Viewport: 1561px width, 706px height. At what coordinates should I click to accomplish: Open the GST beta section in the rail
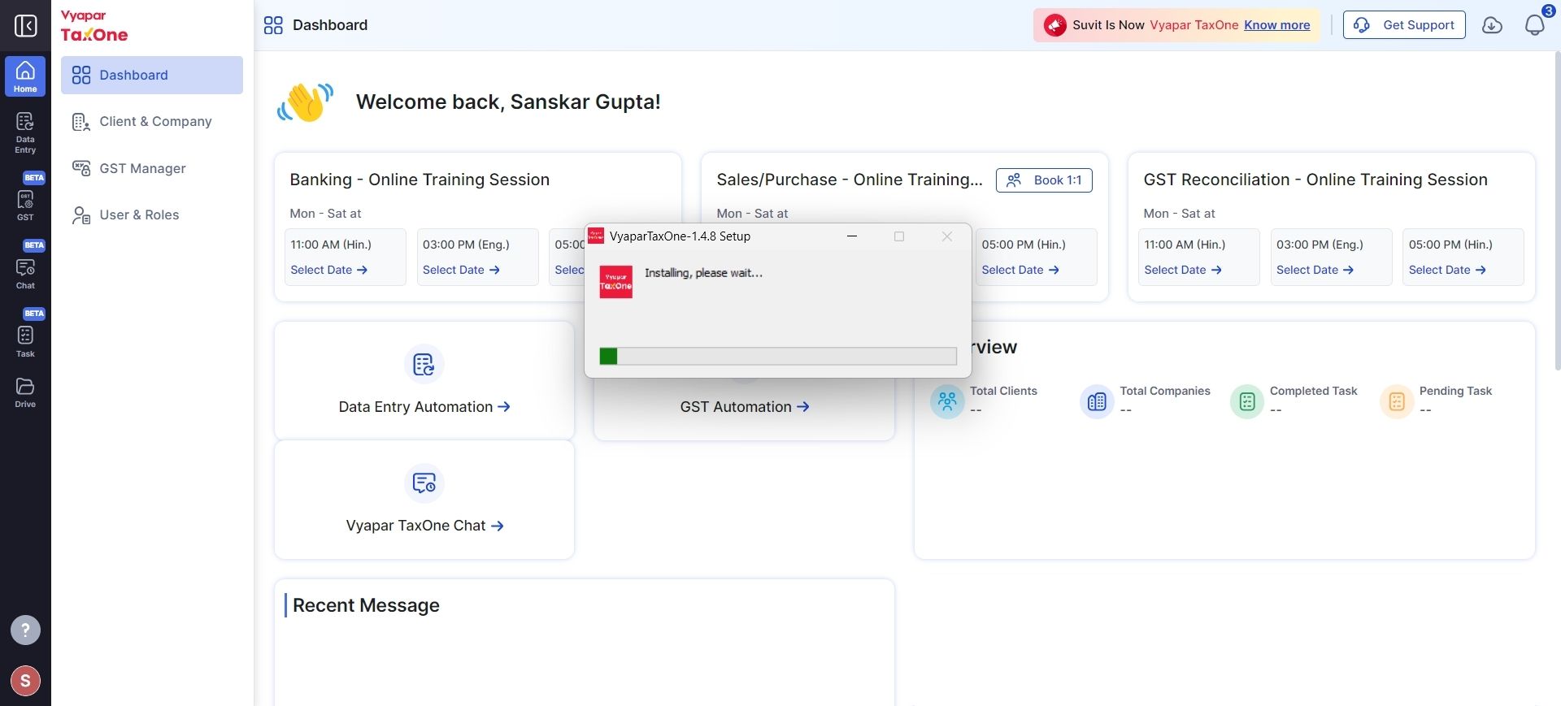coord(25,198)
